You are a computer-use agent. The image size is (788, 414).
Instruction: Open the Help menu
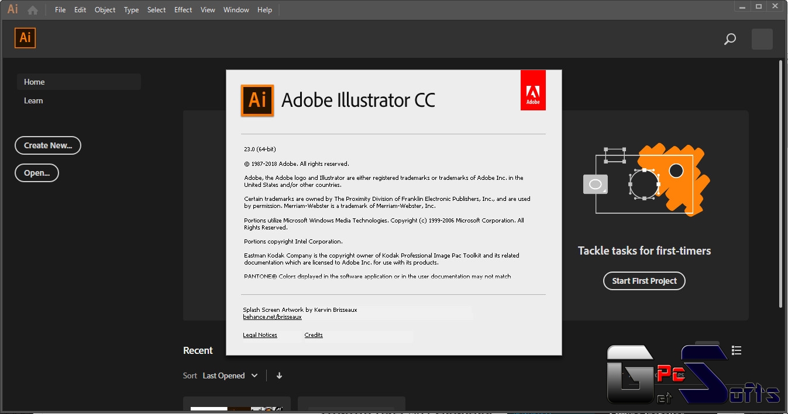265,10
